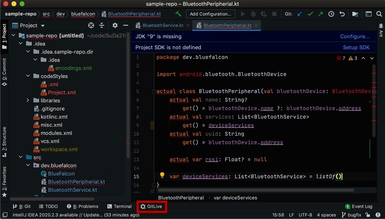Click the lightbulb quick-fix icon on line 15

click(162, 175)
